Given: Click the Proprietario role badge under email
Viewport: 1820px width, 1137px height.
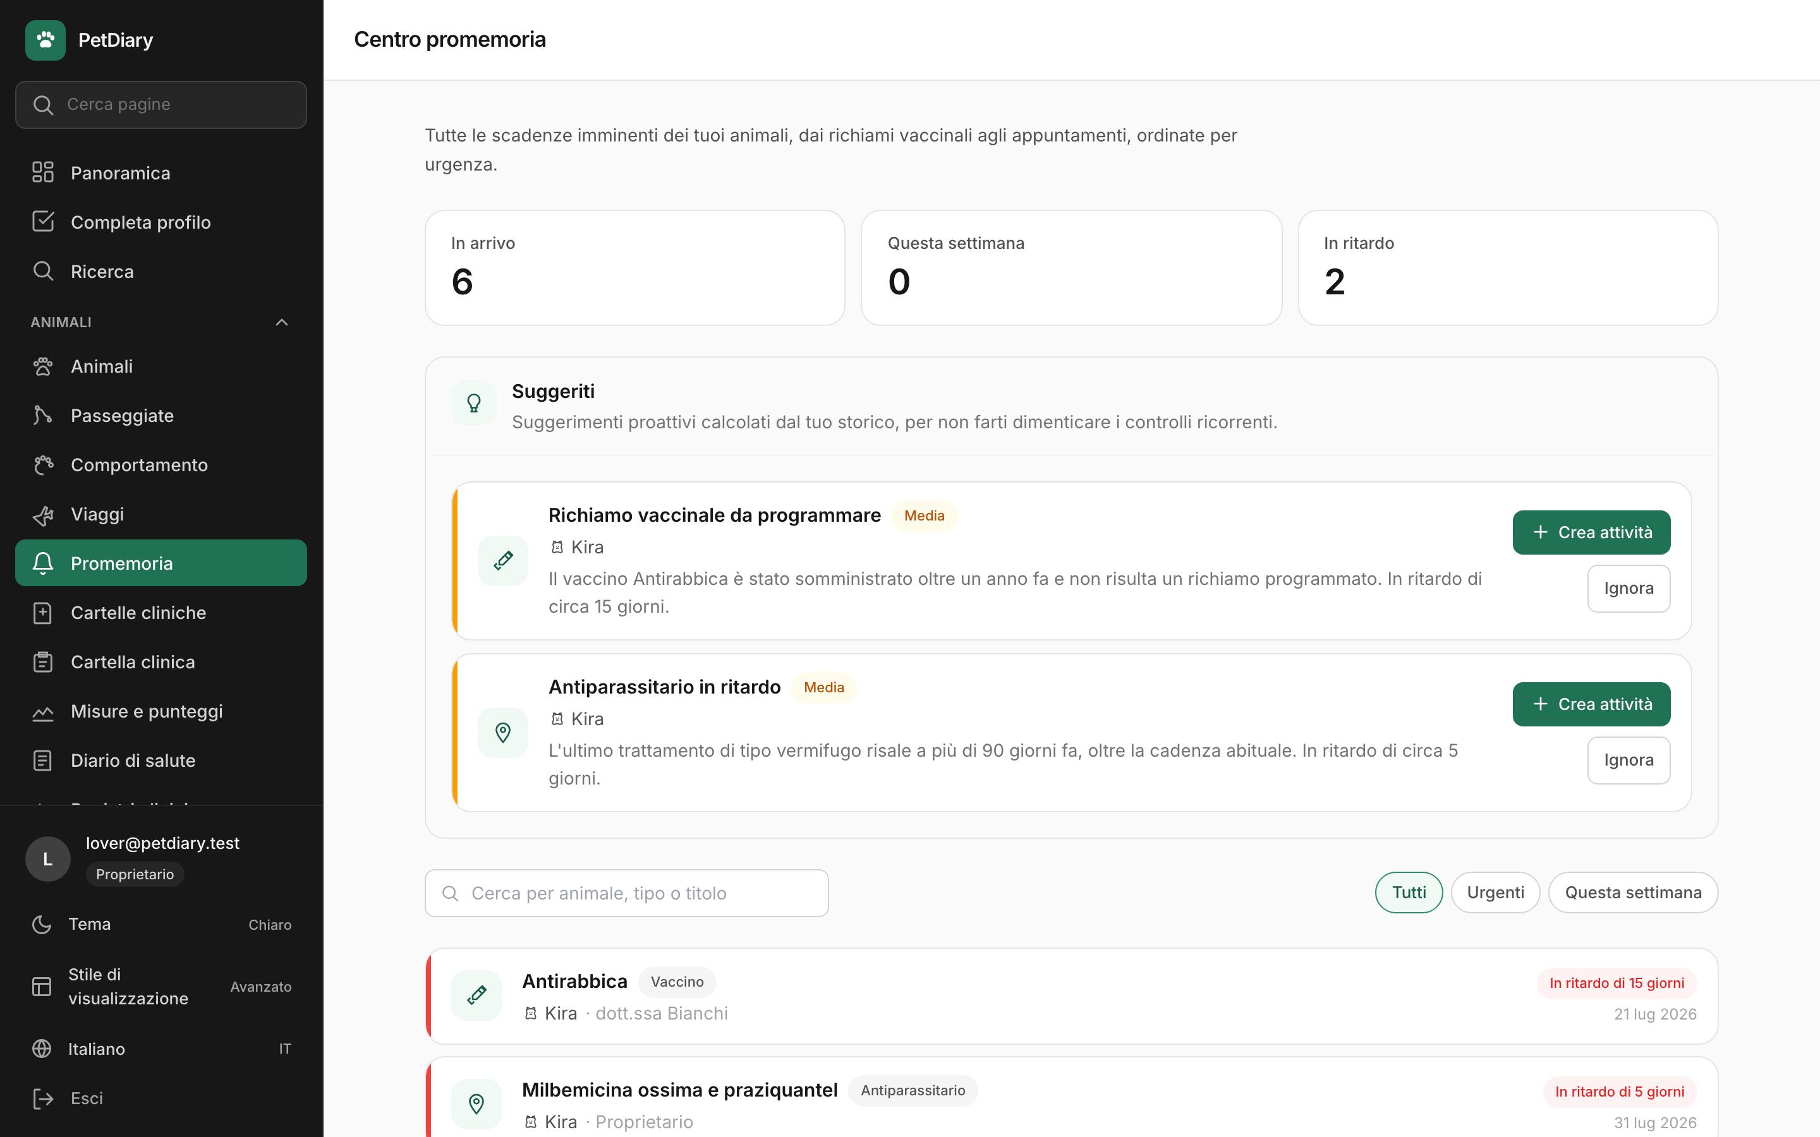Looking at the screenshot, I should pos(135,874).
